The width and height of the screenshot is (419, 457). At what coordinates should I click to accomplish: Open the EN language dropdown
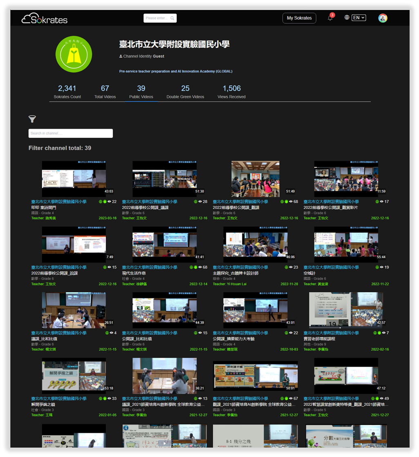[x=359, y=18]
